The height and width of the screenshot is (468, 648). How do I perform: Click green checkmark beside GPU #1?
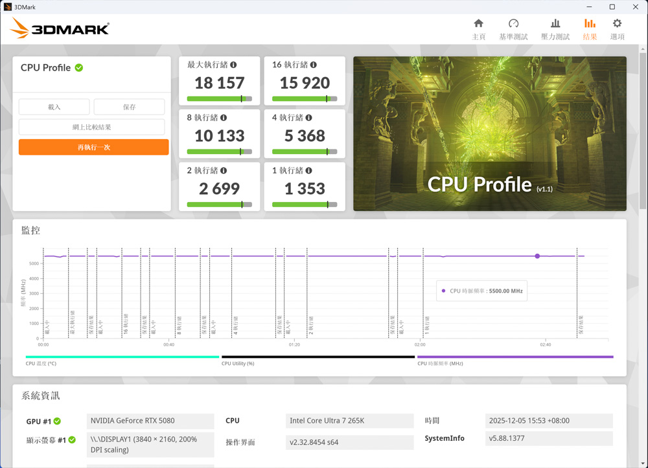57,421
